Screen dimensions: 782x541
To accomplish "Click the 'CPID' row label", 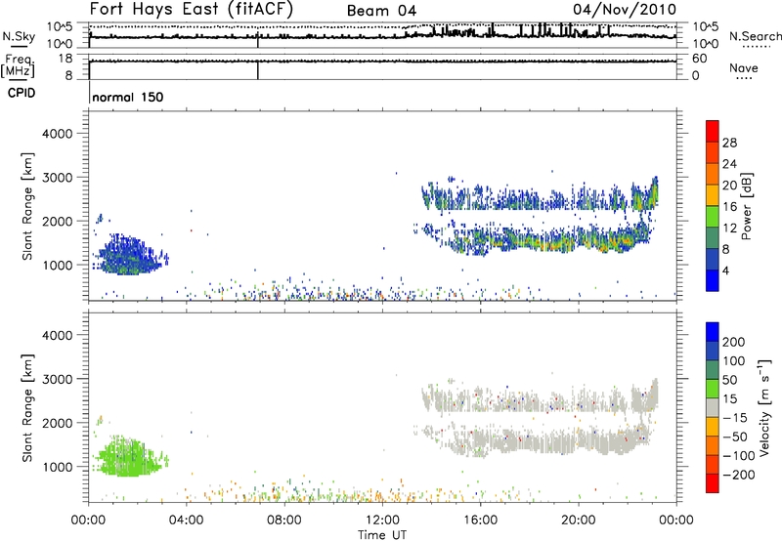I will [22, 93].
